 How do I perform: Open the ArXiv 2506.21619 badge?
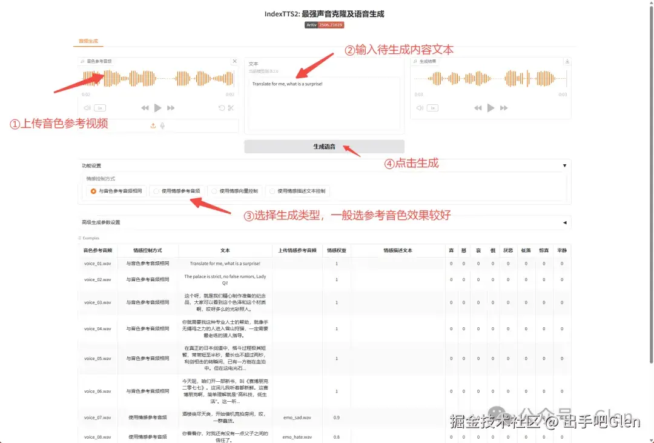click(x=325, y=25)
